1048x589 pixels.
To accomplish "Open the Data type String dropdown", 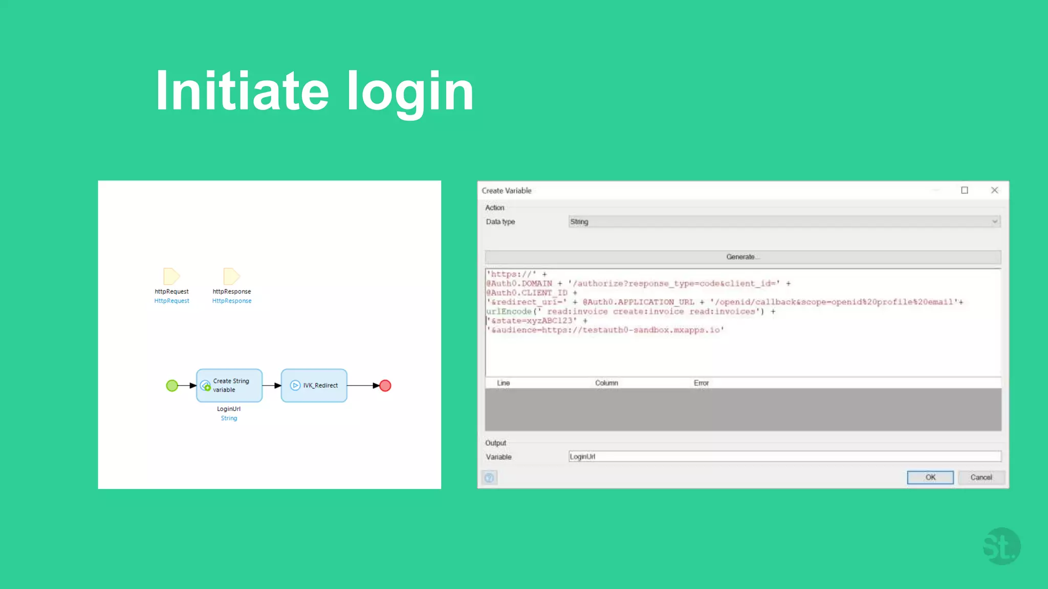I will (784, 221).
